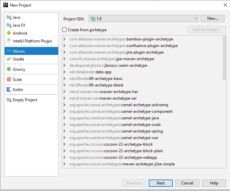Click the Maven 'm' icon
230x191 pixels.
click(9, 51)
